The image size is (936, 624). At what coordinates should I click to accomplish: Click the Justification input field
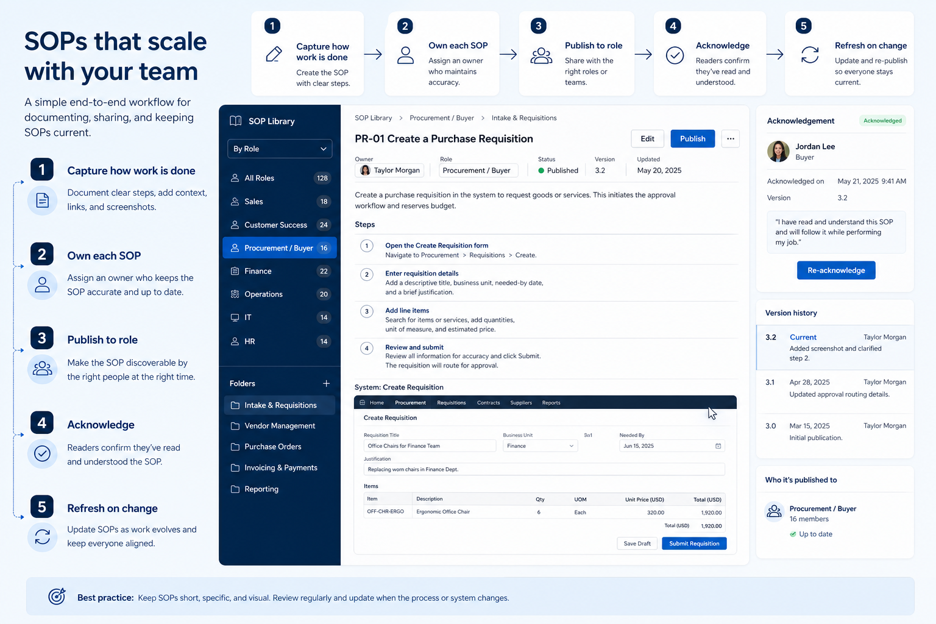544,469
